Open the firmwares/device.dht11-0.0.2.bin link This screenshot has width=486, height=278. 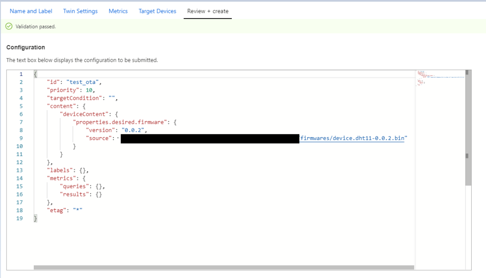click(352, 138)
